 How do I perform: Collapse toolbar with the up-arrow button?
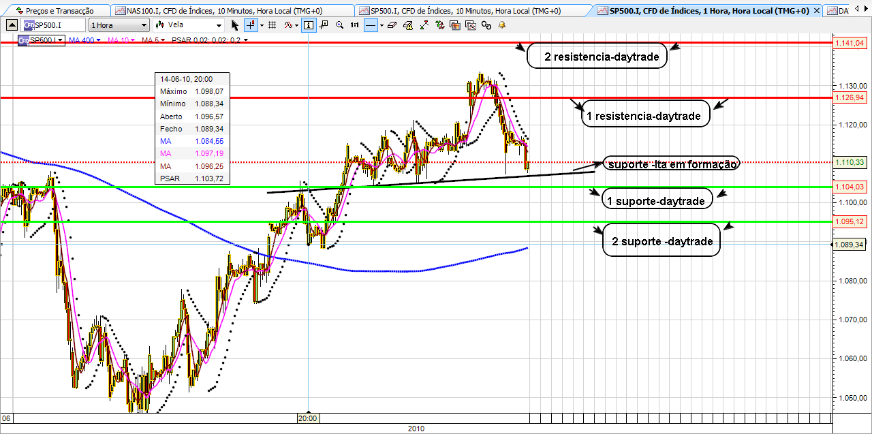pyautogui.click(x=12, y=25)
